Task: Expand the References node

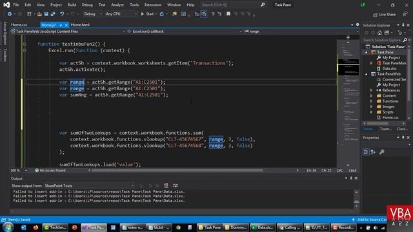Action: [372, 90]
